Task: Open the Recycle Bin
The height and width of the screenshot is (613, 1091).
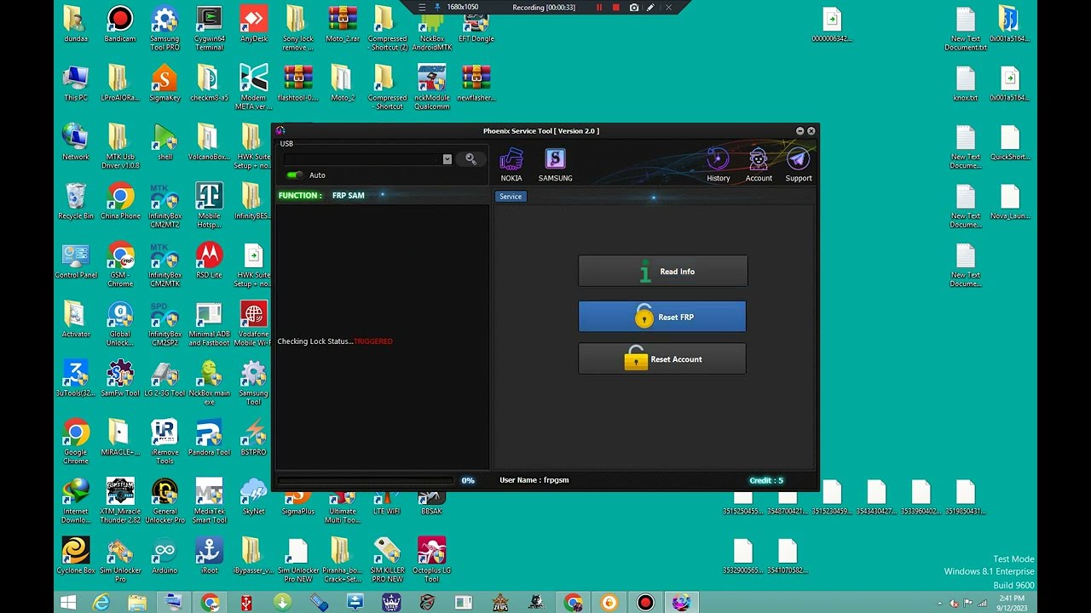Action: pos(76,202)
